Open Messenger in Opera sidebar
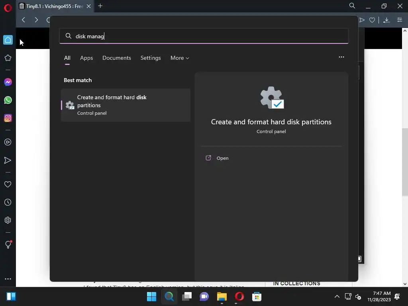408x306 pixels. pos(8,82)
